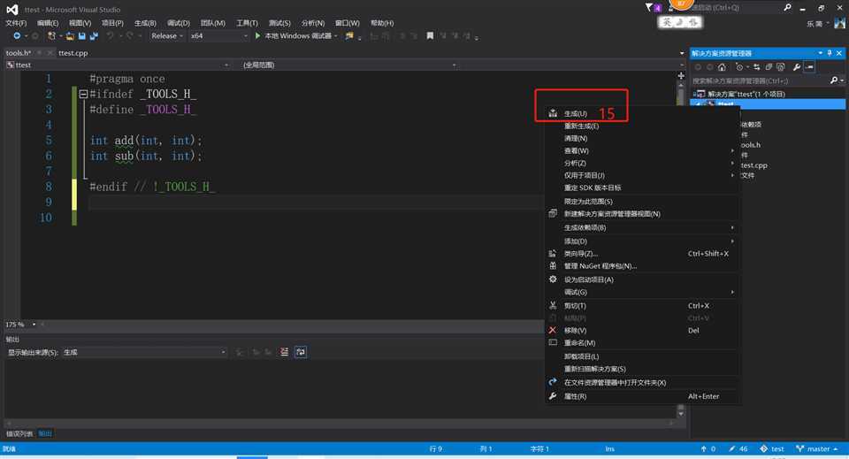Click the save all files icon
Viewport: 849px width, 459px height.
pos(94,35)
